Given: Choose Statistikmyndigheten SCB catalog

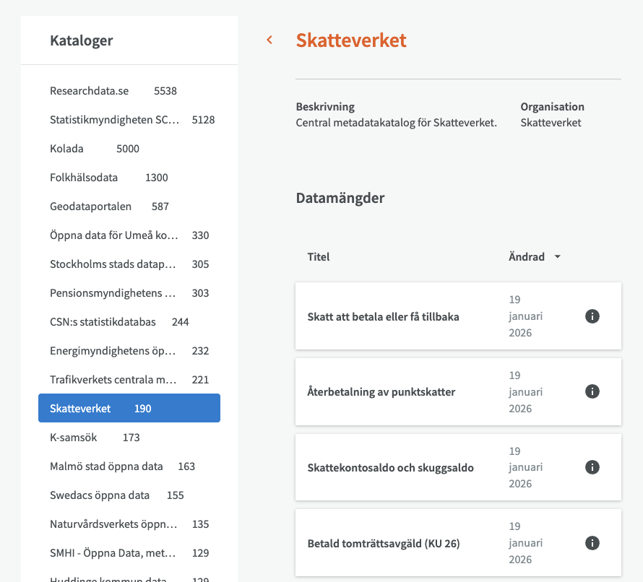Looking at the screenshot, I should (114, 120).
